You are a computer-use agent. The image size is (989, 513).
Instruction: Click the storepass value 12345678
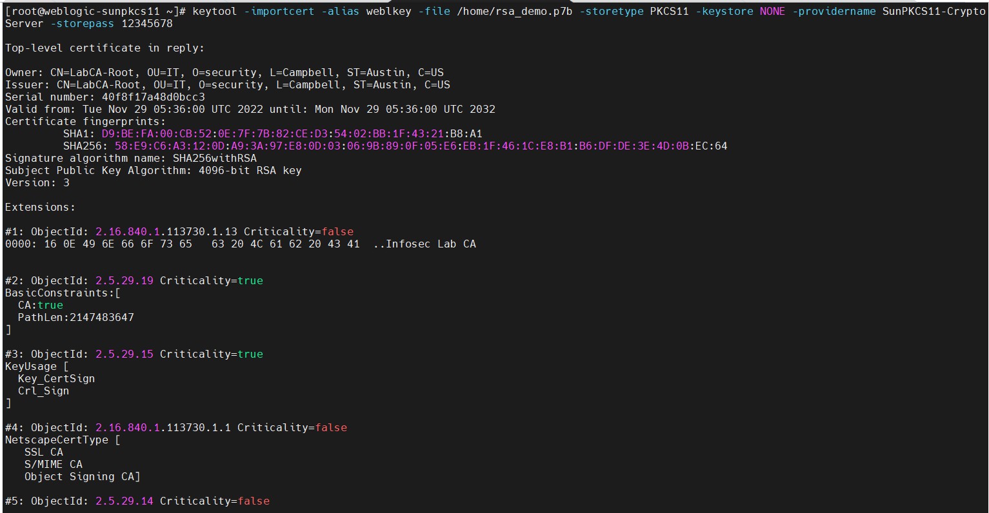tap(147, 24)
